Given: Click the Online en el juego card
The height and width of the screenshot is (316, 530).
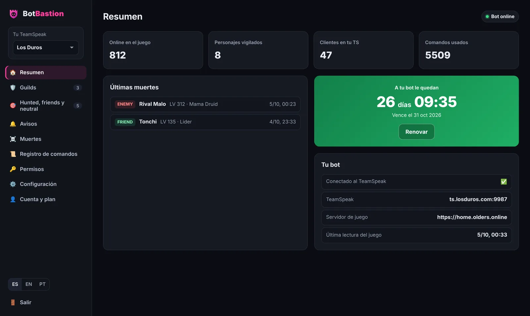Looking at the screenshot, I should tap(153, 50).
